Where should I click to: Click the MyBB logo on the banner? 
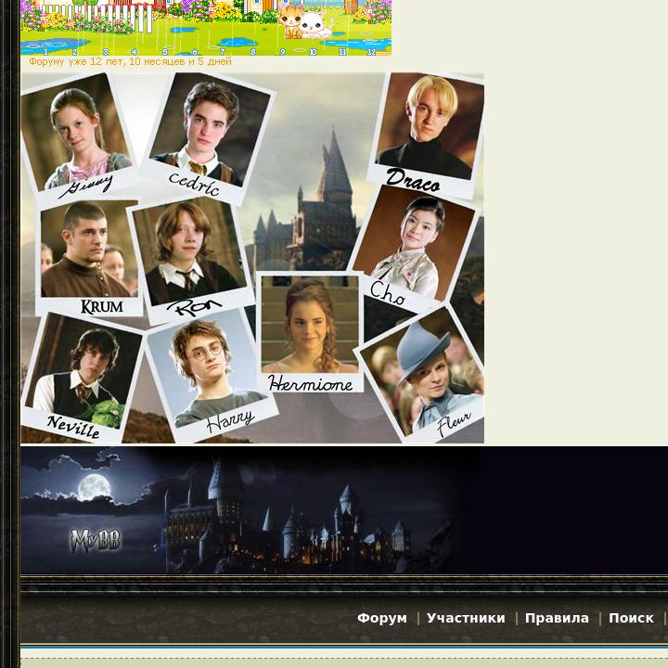pos(96,541)
